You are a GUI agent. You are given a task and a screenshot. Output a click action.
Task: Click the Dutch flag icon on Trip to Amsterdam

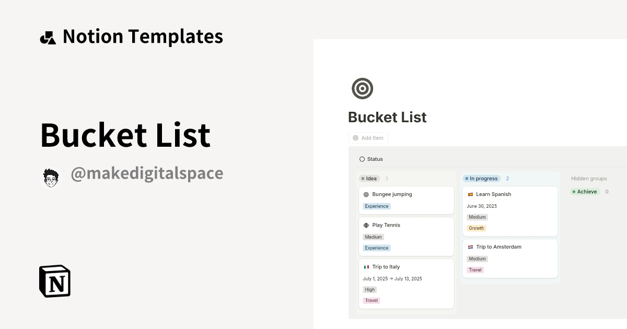pos(469,246)
